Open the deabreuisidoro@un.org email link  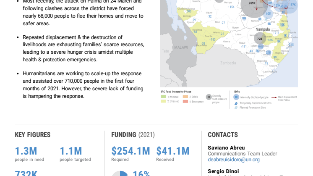click(234, 160)
